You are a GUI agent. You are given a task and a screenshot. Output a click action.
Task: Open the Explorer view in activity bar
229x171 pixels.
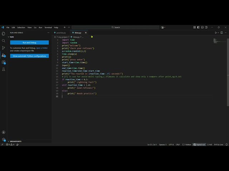[4, 33]
